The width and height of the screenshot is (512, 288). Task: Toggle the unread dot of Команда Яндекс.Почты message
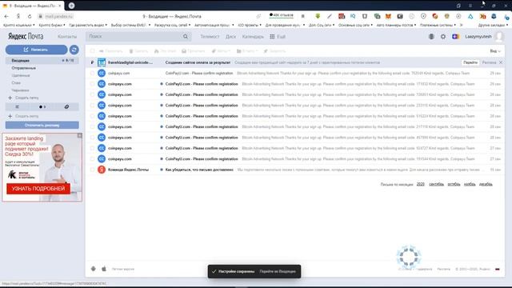tap(162, 170)
